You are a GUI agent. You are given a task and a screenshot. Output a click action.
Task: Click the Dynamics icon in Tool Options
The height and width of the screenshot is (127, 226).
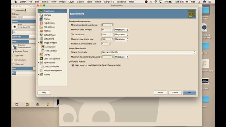pyautogui.click(x=14, y=47)
